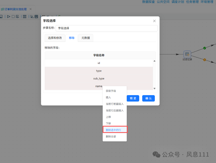Click the 步骤名称 input field

(107, 28)
